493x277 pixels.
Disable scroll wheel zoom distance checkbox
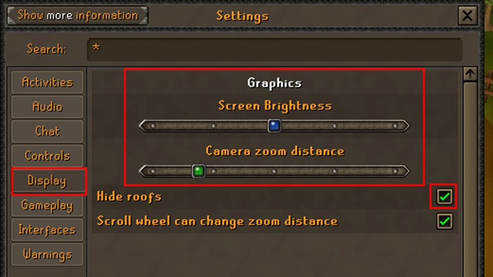[445, 221]
